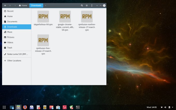Viewport: 176px width, 110px height.
Task: Open the applications grid in the dock
Action: point(4,107)
